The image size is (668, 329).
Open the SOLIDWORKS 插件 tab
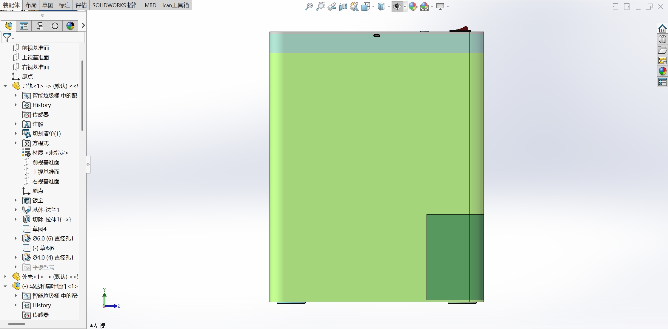tap(116, 5)
